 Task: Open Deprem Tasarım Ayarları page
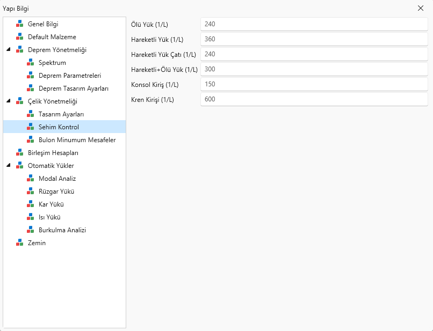point(74,89)
